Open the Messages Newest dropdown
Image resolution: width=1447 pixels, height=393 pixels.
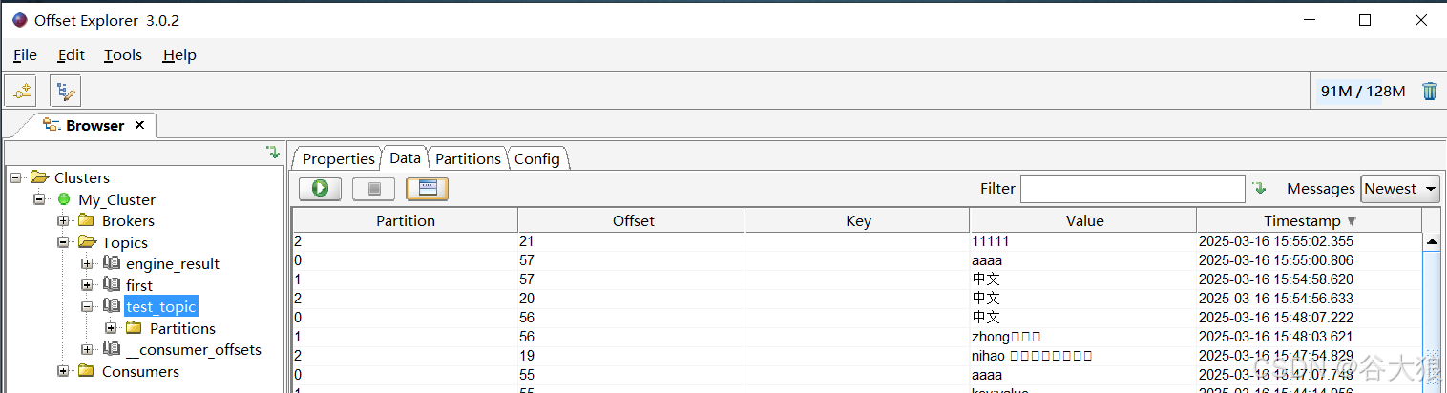click(x=1400, y=189)
